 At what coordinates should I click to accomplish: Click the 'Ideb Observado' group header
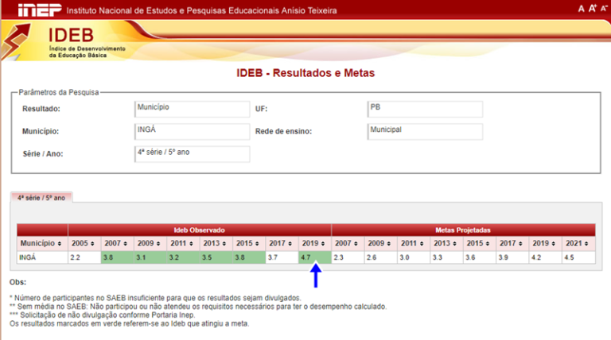(199, 230)
